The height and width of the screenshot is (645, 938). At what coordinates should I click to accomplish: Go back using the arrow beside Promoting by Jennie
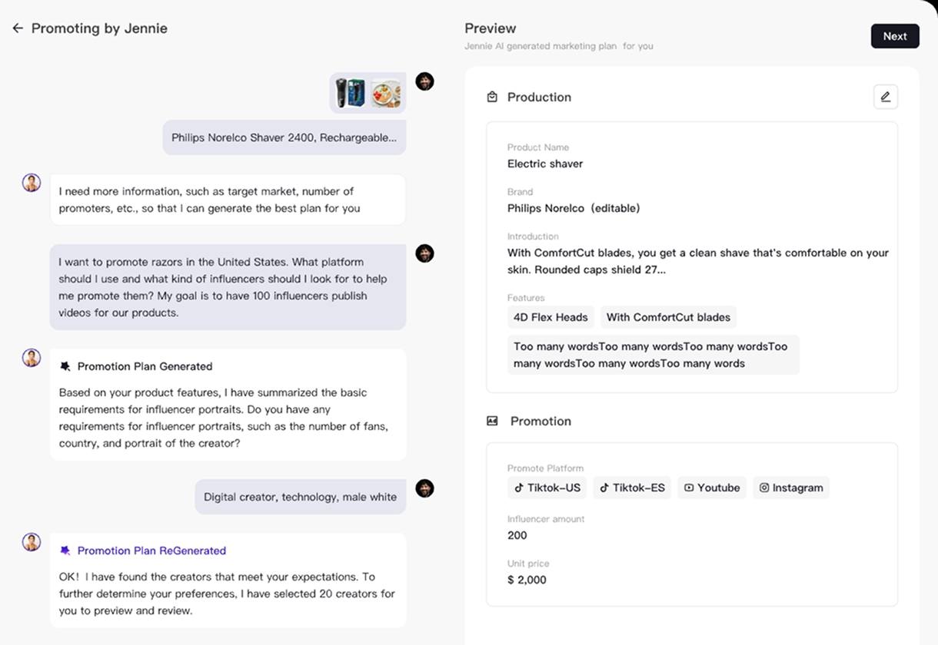coord(18,28)
